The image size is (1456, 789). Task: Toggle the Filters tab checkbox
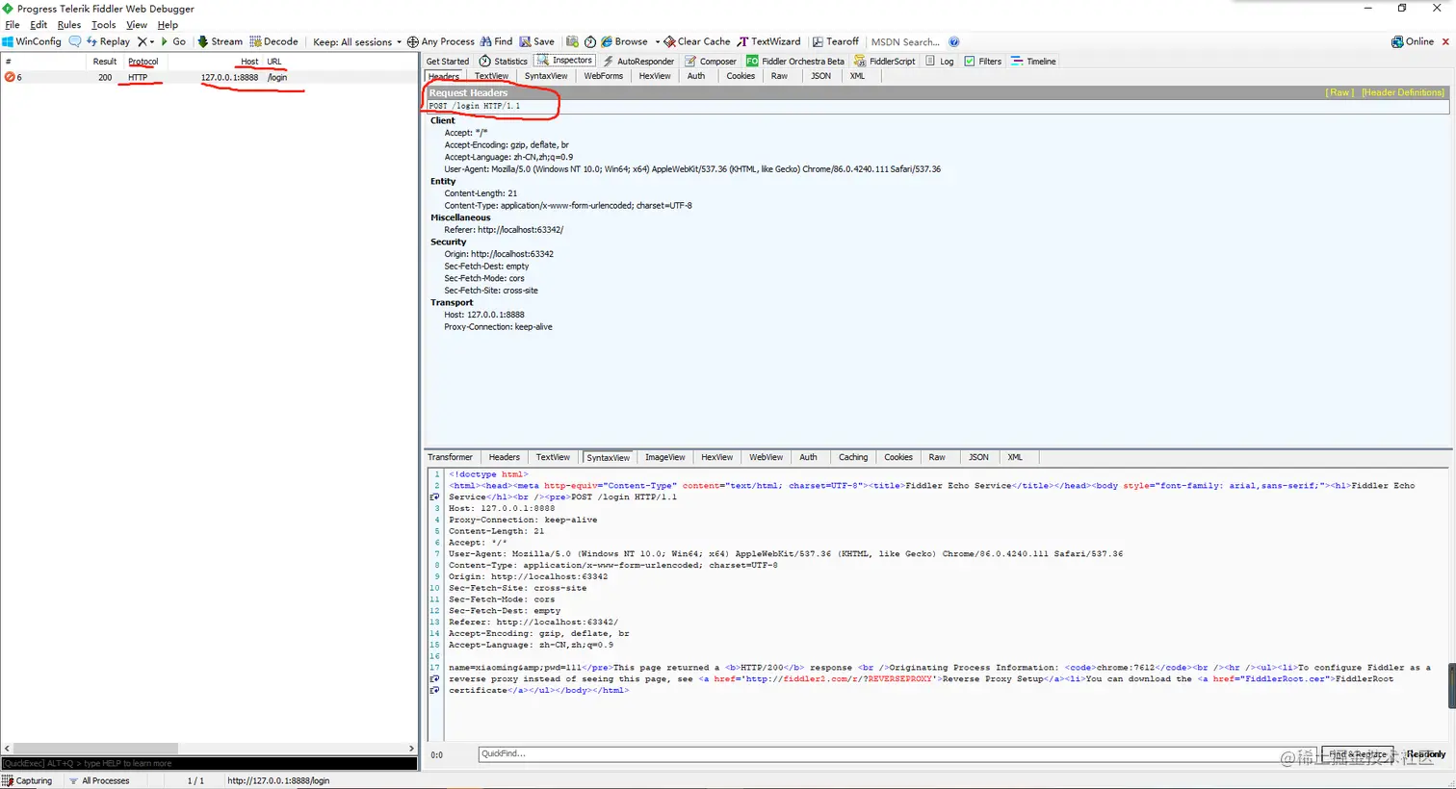point(970,61)
